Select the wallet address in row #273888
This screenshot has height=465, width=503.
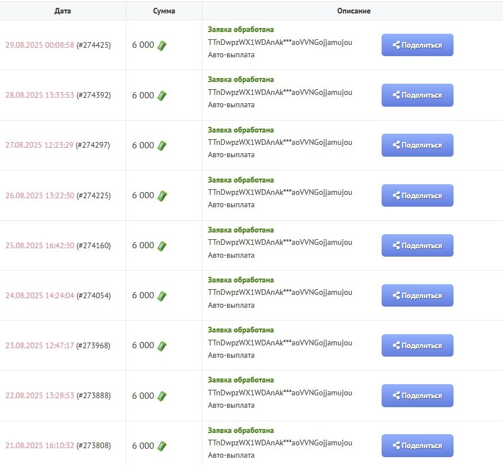280,393
